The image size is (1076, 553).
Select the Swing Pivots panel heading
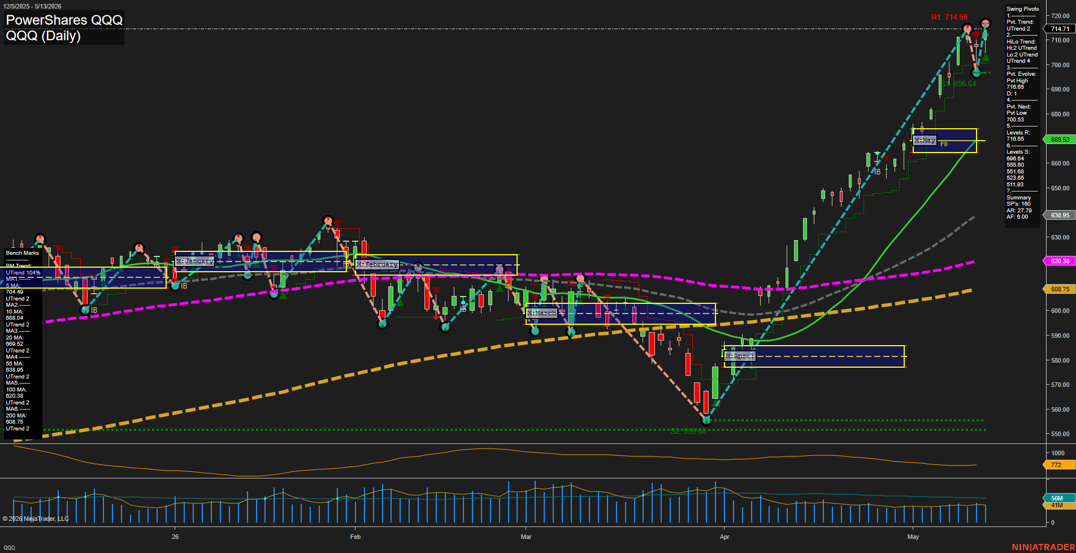[1023, 9]
